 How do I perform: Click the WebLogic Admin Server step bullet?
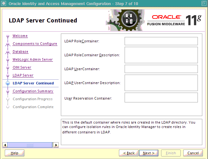point(8,59)
